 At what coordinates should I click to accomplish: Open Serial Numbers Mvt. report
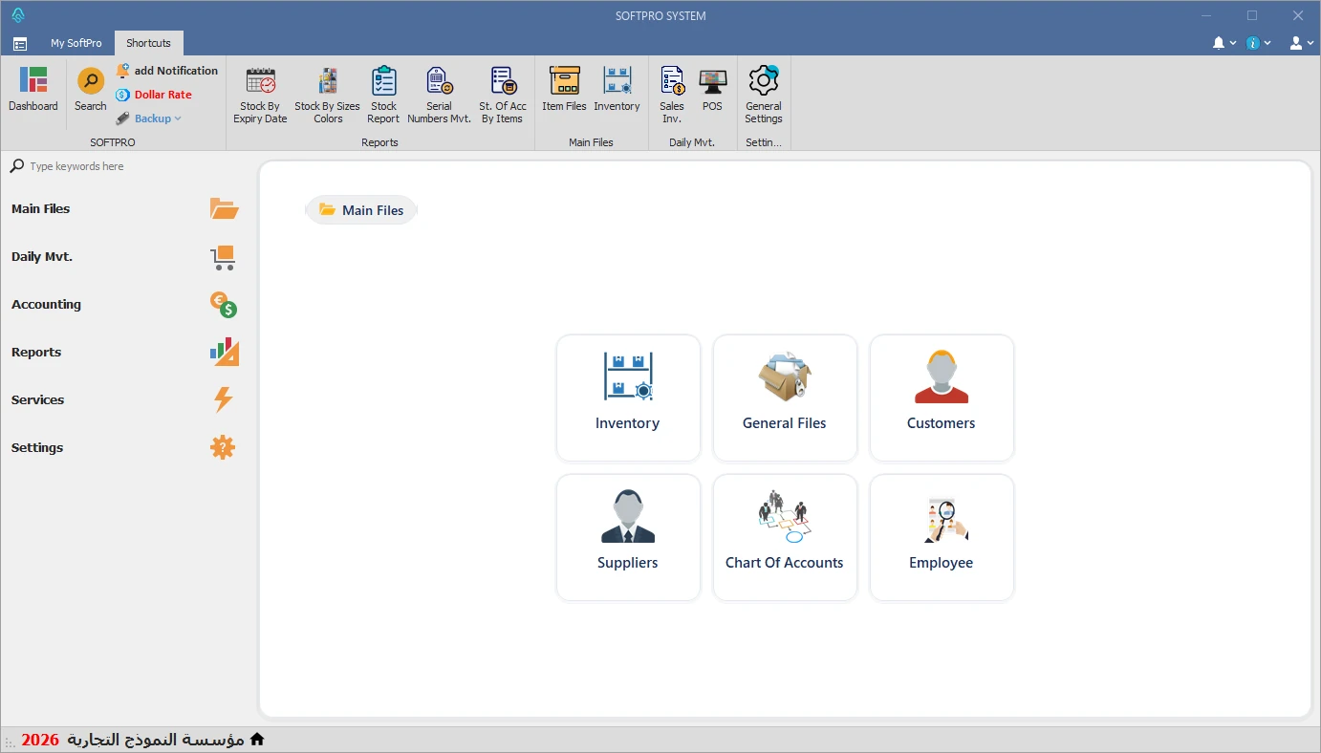tap(439, 96)
